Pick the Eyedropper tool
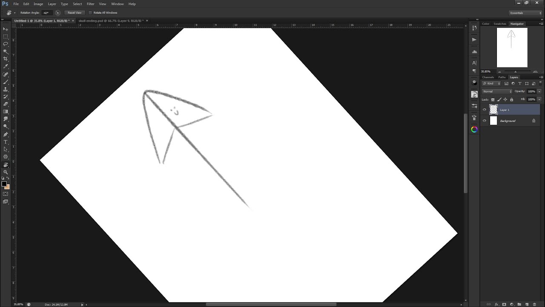 point(6,67)
